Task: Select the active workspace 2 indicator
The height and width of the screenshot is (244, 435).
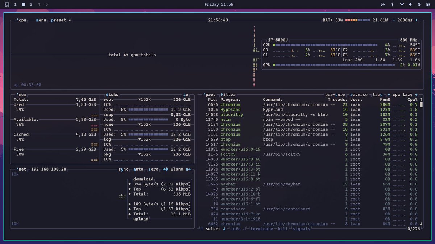Action: click(24, 4)
